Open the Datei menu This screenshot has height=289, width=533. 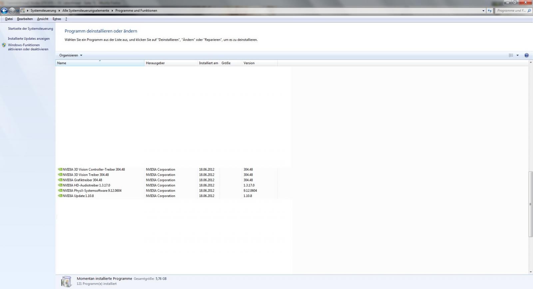[9, 19]
